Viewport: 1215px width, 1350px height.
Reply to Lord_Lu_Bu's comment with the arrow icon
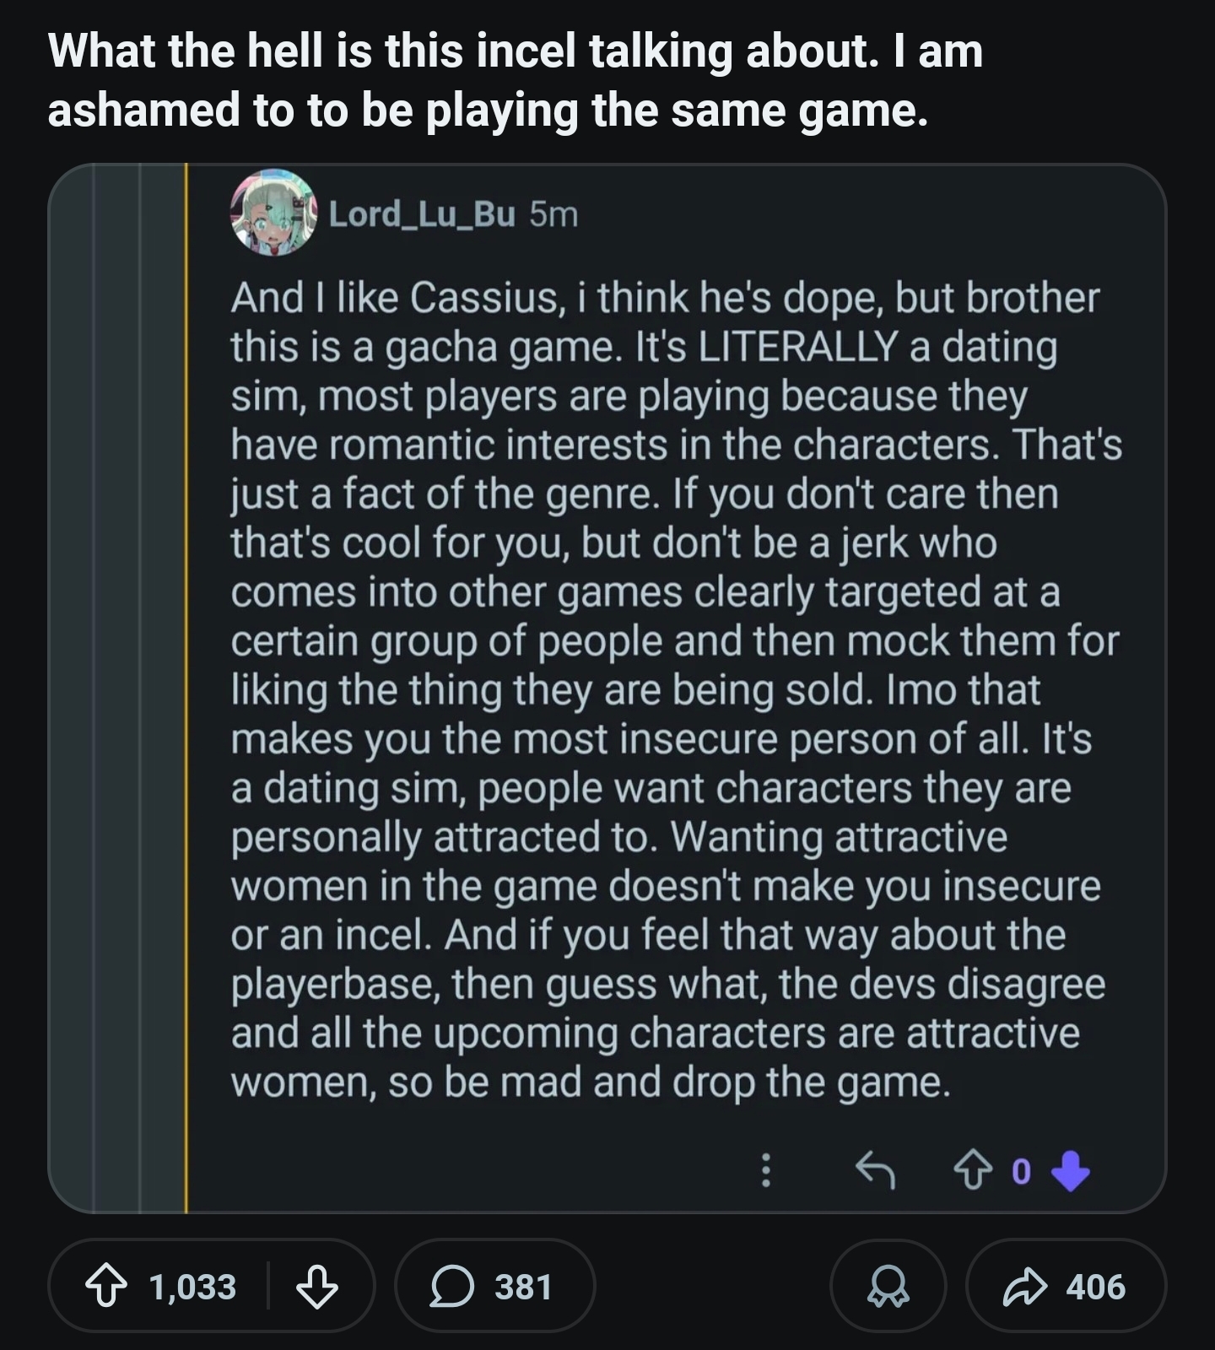pyautogui.click(x=875, y=1170)
